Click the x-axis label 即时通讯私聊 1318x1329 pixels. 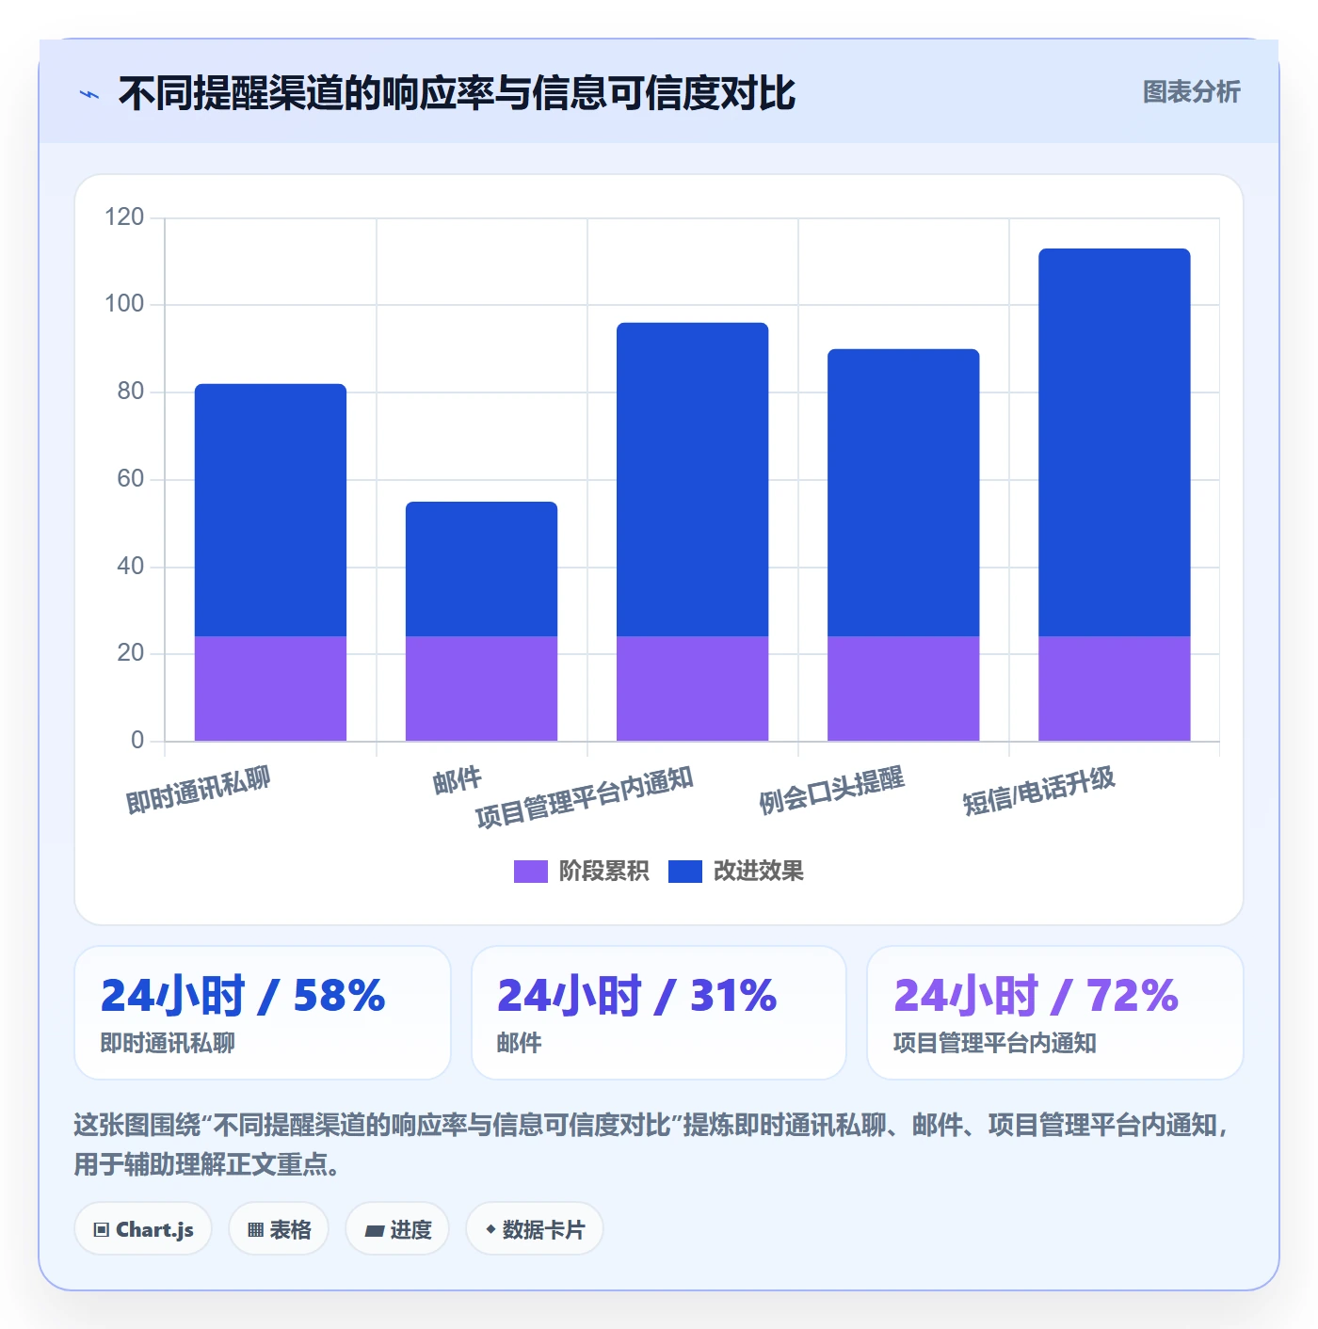point(199,790)
